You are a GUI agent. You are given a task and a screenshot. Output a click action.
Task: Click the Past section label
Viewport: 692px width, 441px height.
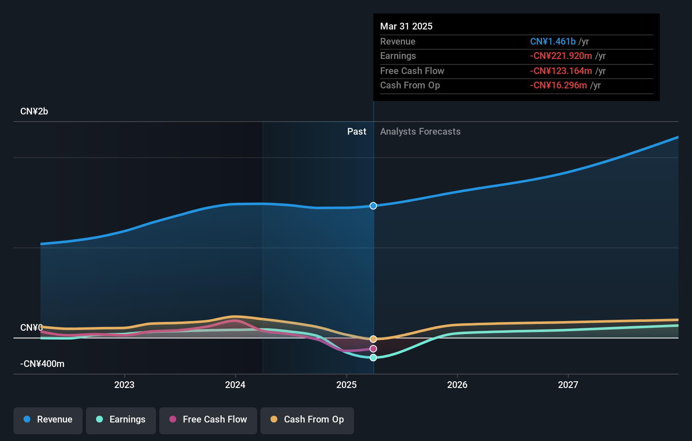357,132
